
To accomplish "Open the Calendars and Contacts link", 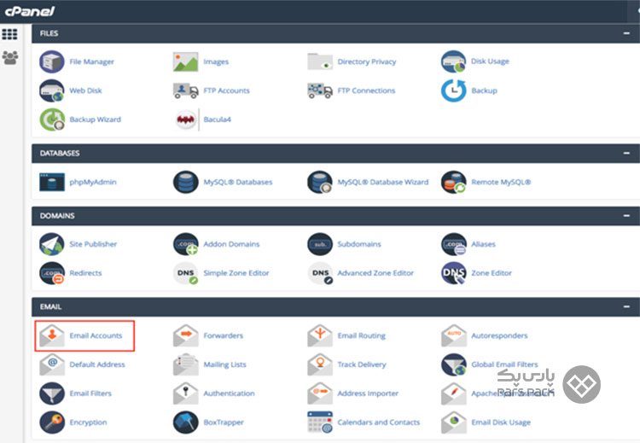I will pyautogui.click(x=378, y=423).
